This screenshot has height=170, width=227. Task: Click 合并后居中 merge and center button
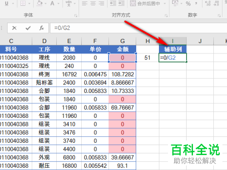point(145,3)
